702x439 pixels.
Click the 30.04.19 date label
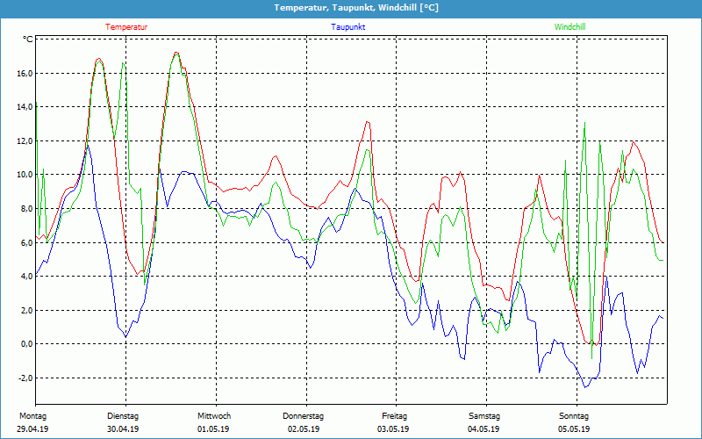pos(123,429)
